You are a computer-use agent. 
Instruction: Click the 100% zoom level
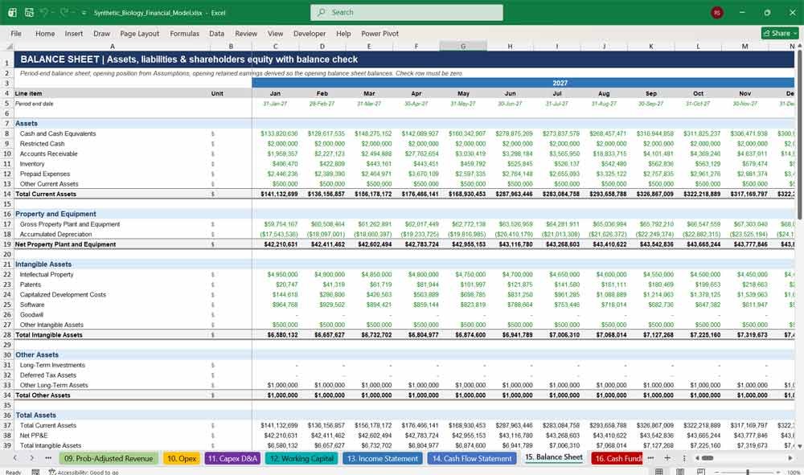[x=794, y=472]
